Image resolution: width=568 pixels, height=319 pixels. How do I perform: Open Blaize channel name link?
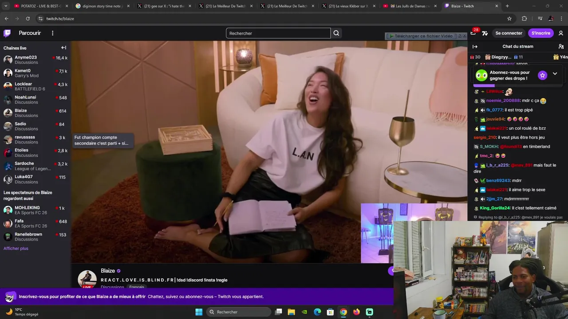click(108, 271)
